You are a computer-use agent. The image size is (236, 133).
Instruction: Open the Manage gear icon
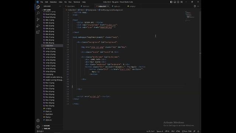click(38, 127)
